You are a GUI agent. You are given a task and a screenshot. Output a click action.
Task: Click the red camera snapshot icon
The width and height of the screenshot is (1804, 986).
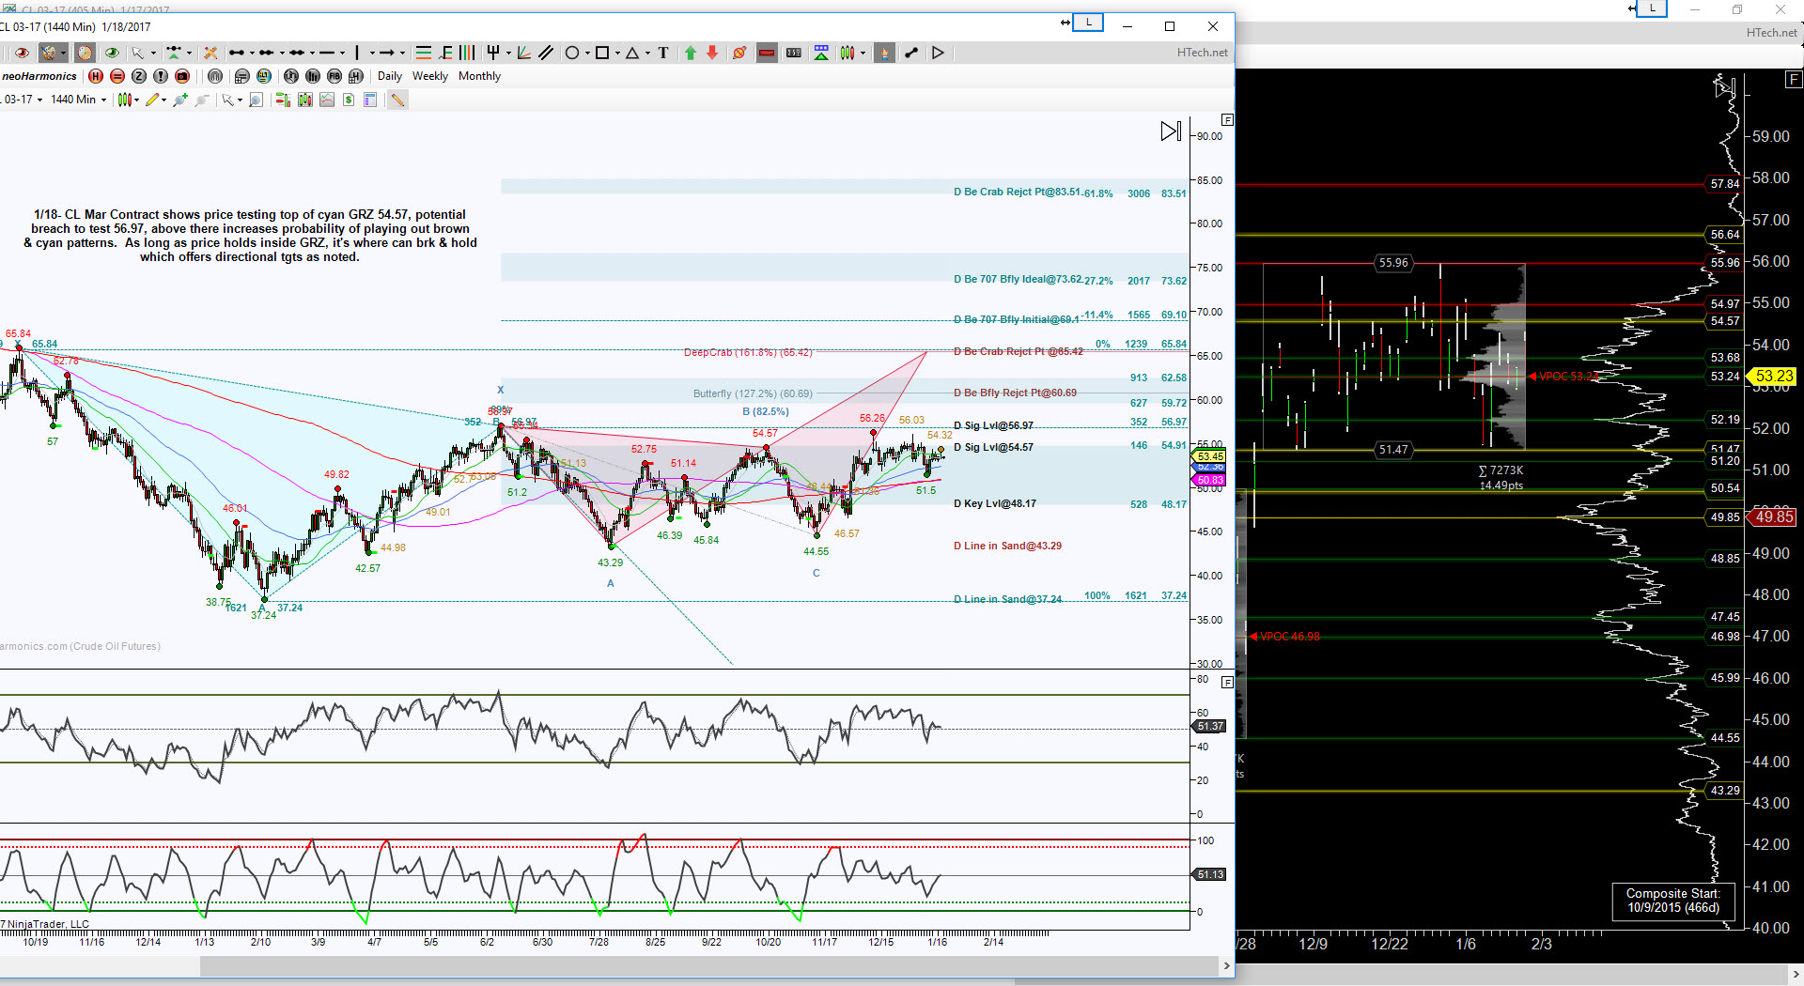click(182, 76)
